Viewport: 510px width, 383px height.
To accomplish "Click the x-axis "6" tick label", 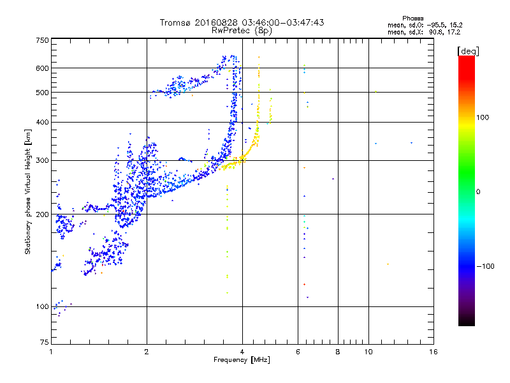I will 298,352.
